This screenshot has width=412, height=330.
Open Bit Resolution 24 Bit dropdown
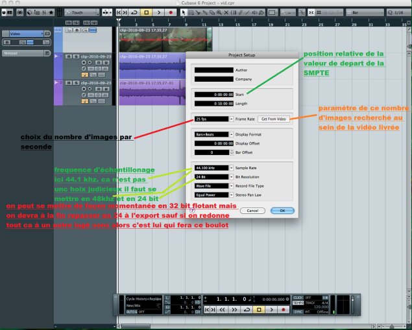point(213,177)
